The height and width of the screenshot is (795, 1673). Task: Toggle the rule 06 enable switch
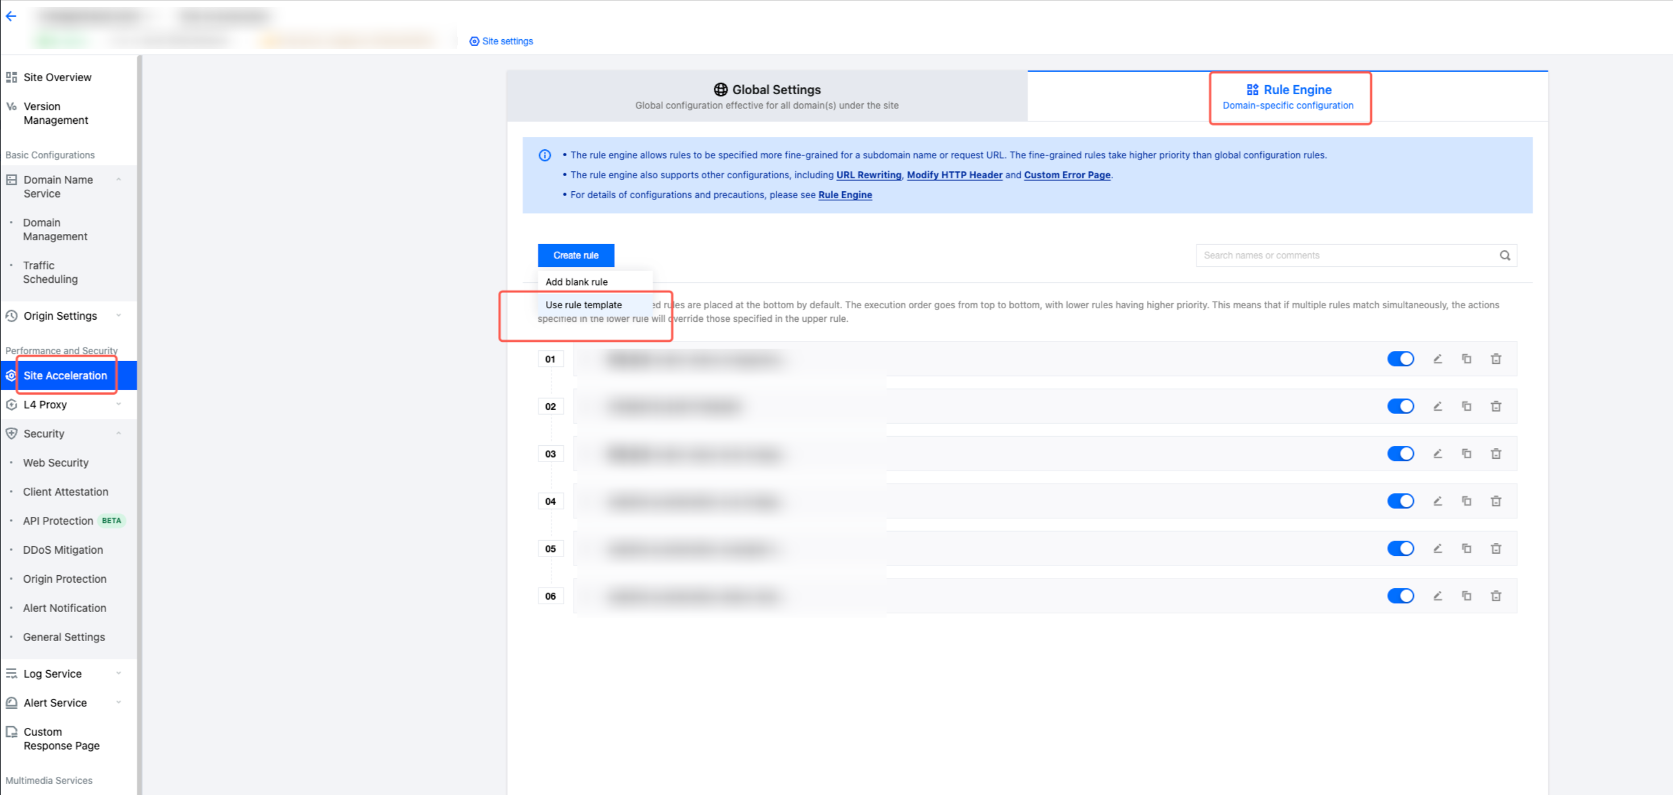[x=1400, y=596]
